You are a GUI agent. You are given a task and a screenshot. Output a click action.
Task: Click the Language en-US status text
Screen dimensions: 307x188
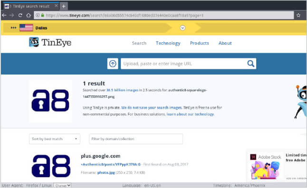point(141,185)
